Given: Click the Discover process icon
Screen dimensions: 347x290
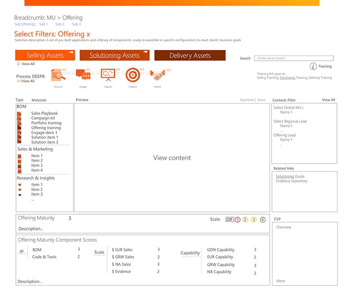Looking at the screenshot, I should coord(58,75).
